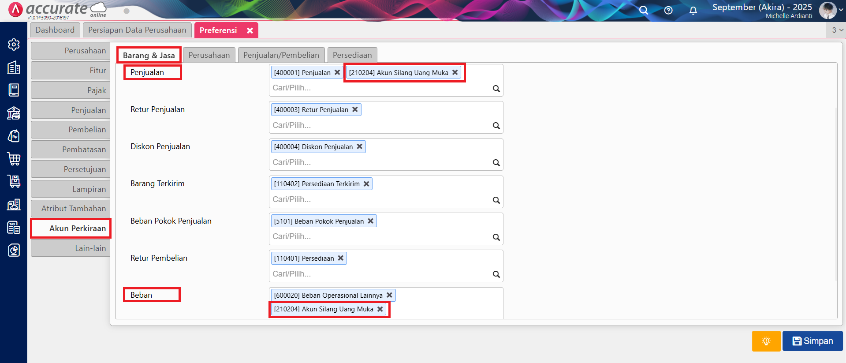Viewport: 846px width, 363px height.
Task: Switch to the Persediaan tab
Action: 352,55
